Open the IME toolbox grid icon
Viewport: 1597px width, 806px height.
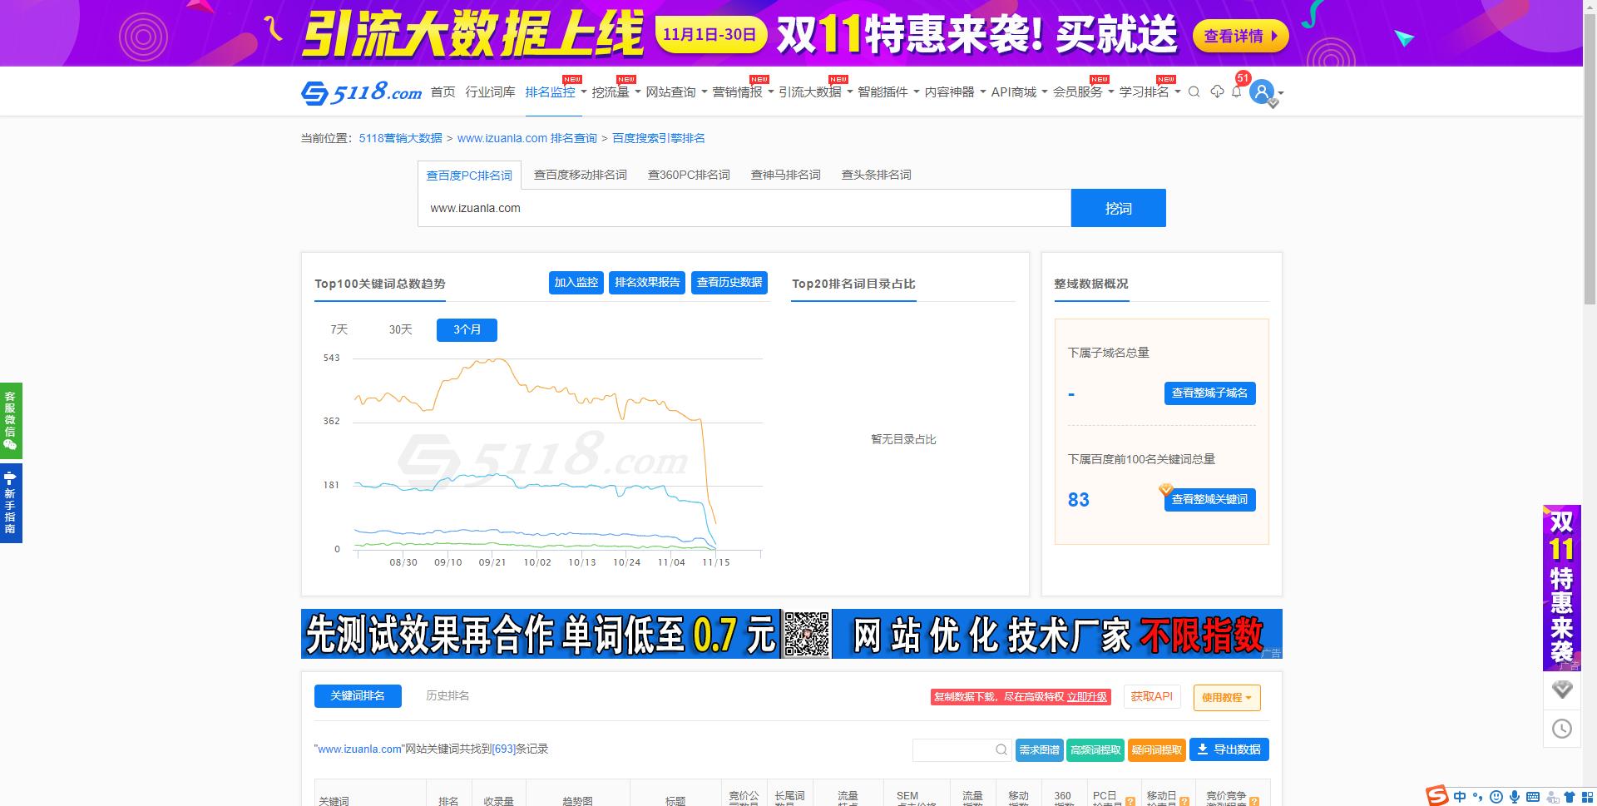coord(1587,797)
